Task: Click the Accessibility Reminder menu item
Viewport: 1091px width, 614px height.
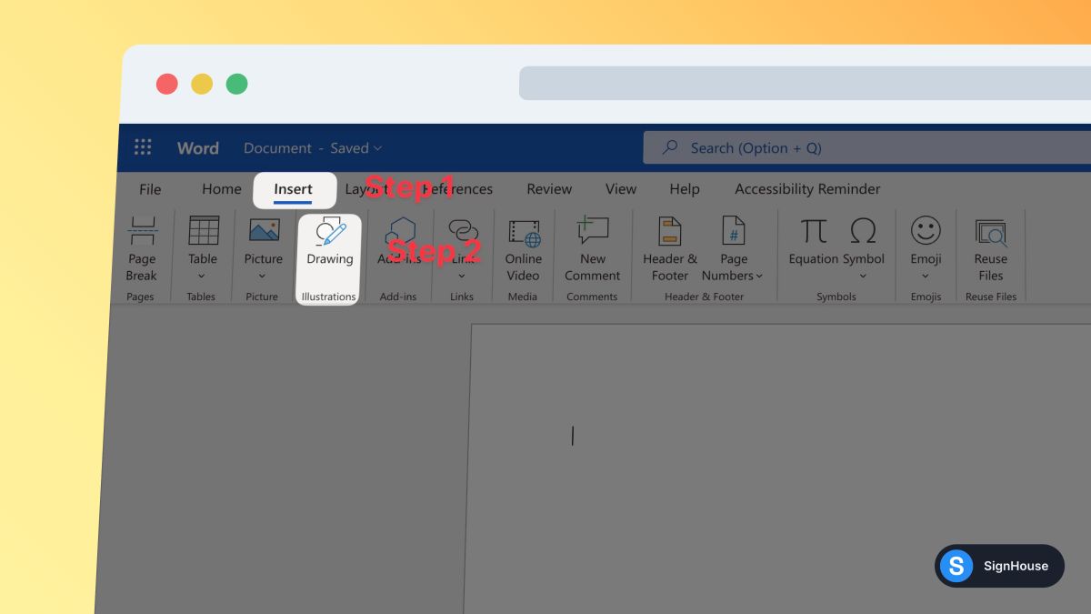Action: (x=806, y=189)
